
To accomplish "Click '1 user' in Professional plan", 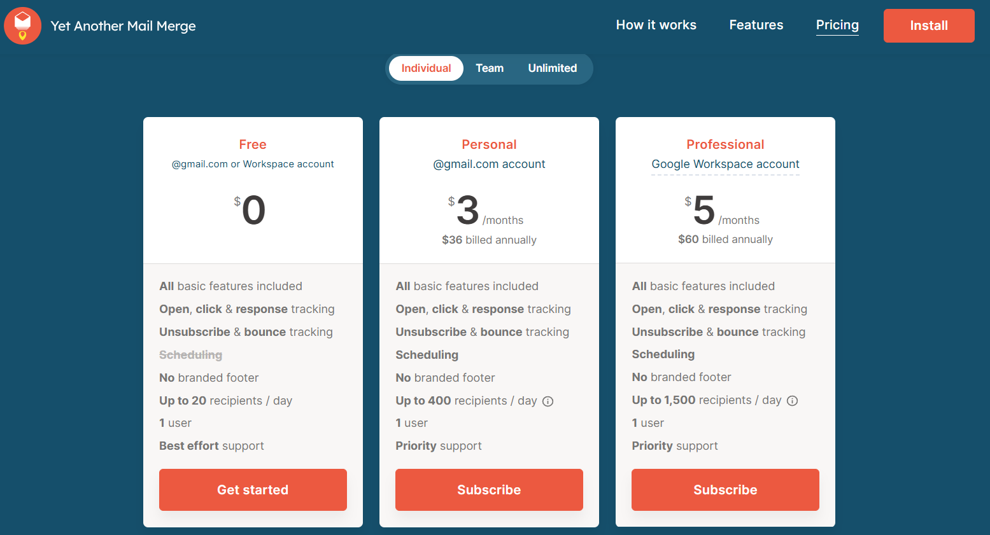I will coord(647,423).
